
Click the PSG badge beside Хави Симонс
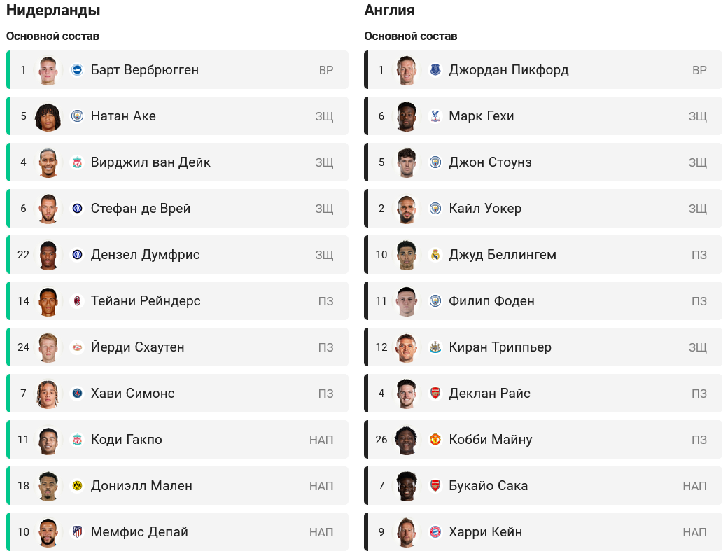(77, 394)
